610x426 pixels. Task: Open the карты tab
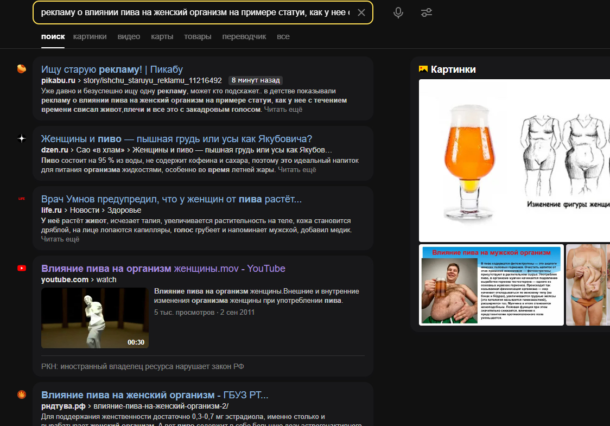click(x=162, y=36)
